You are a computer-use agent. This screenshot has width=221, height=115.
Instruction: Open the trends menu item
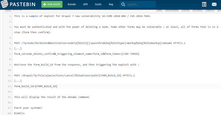72,4
